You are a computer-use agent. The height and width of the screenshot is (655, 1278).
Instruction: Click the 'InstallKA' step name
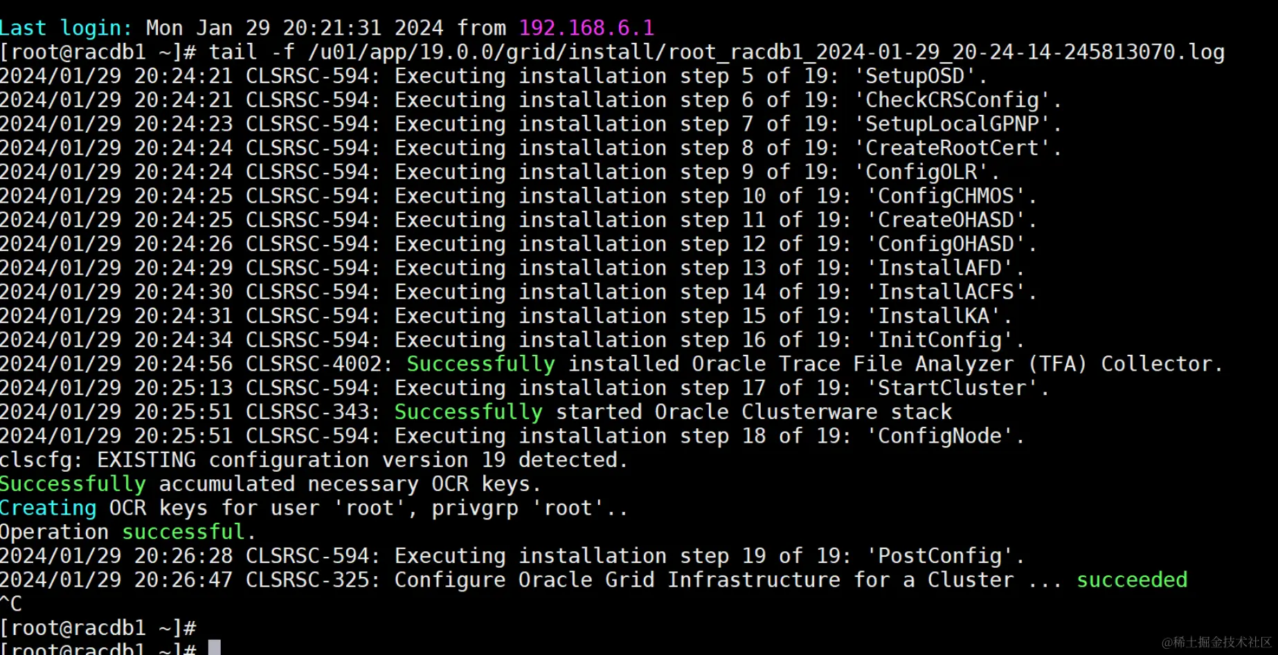tap(933, 316)
